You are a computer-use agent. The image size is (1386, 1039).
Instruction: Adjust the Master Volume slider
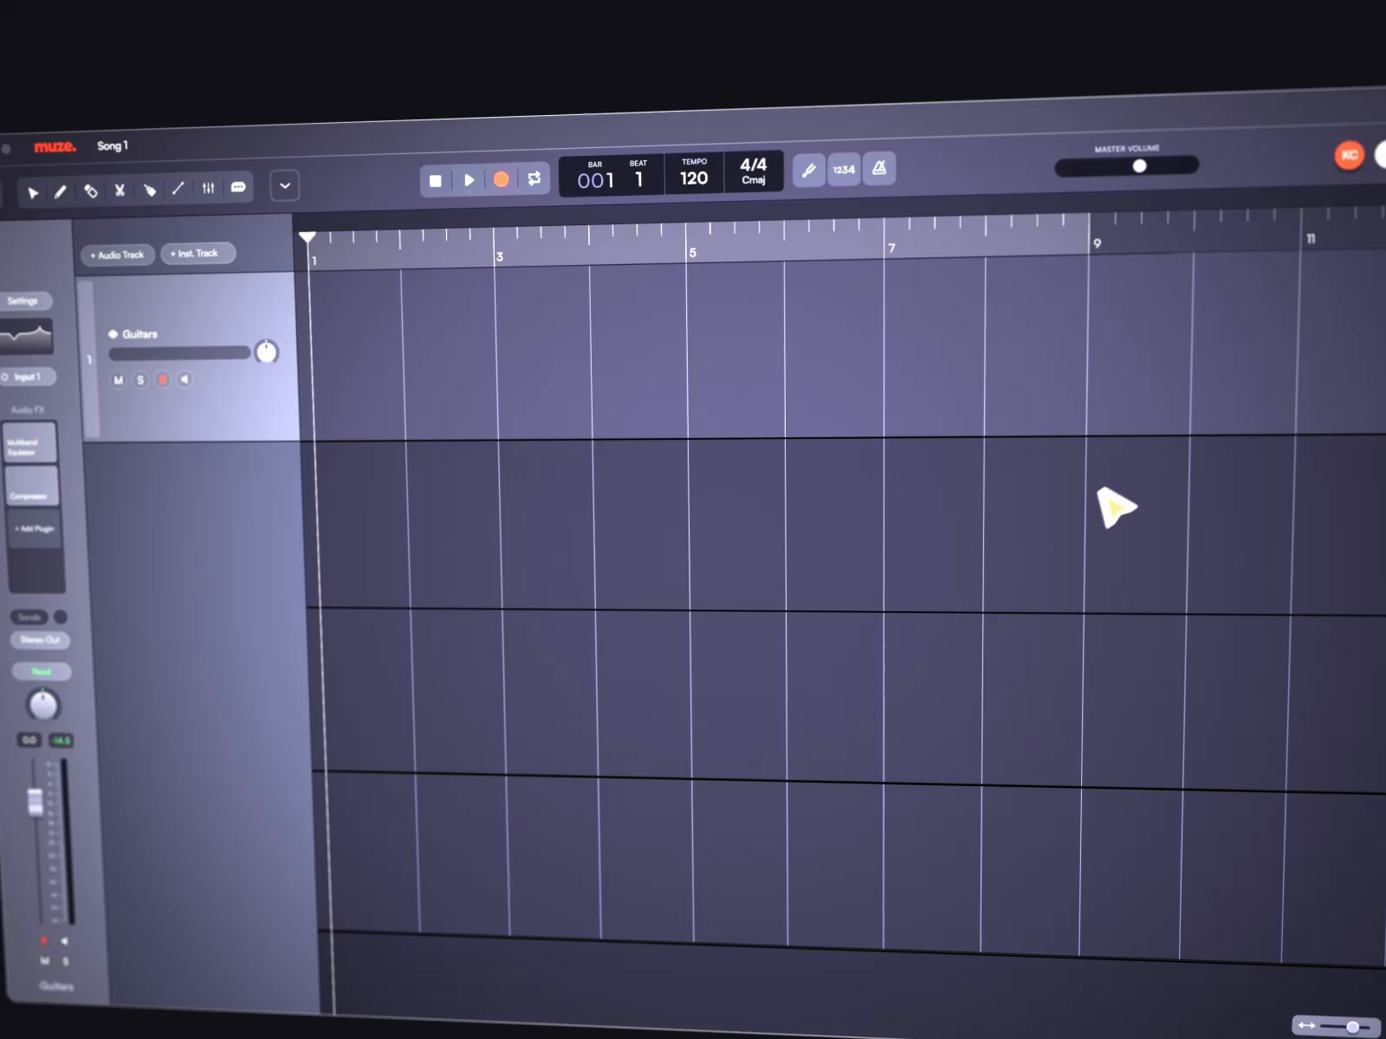coord(1127,166)
